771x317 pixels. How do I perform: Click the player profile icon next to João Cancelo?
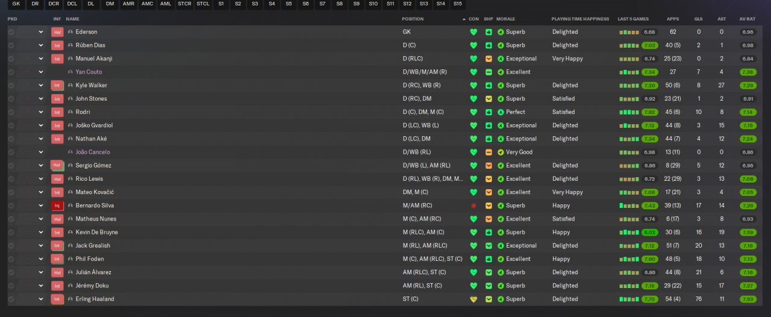70,152
